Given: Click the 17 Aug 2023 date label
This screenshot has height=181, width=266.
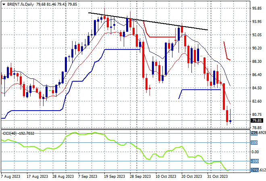Looking at the screenshot, I should coord(37,177).
